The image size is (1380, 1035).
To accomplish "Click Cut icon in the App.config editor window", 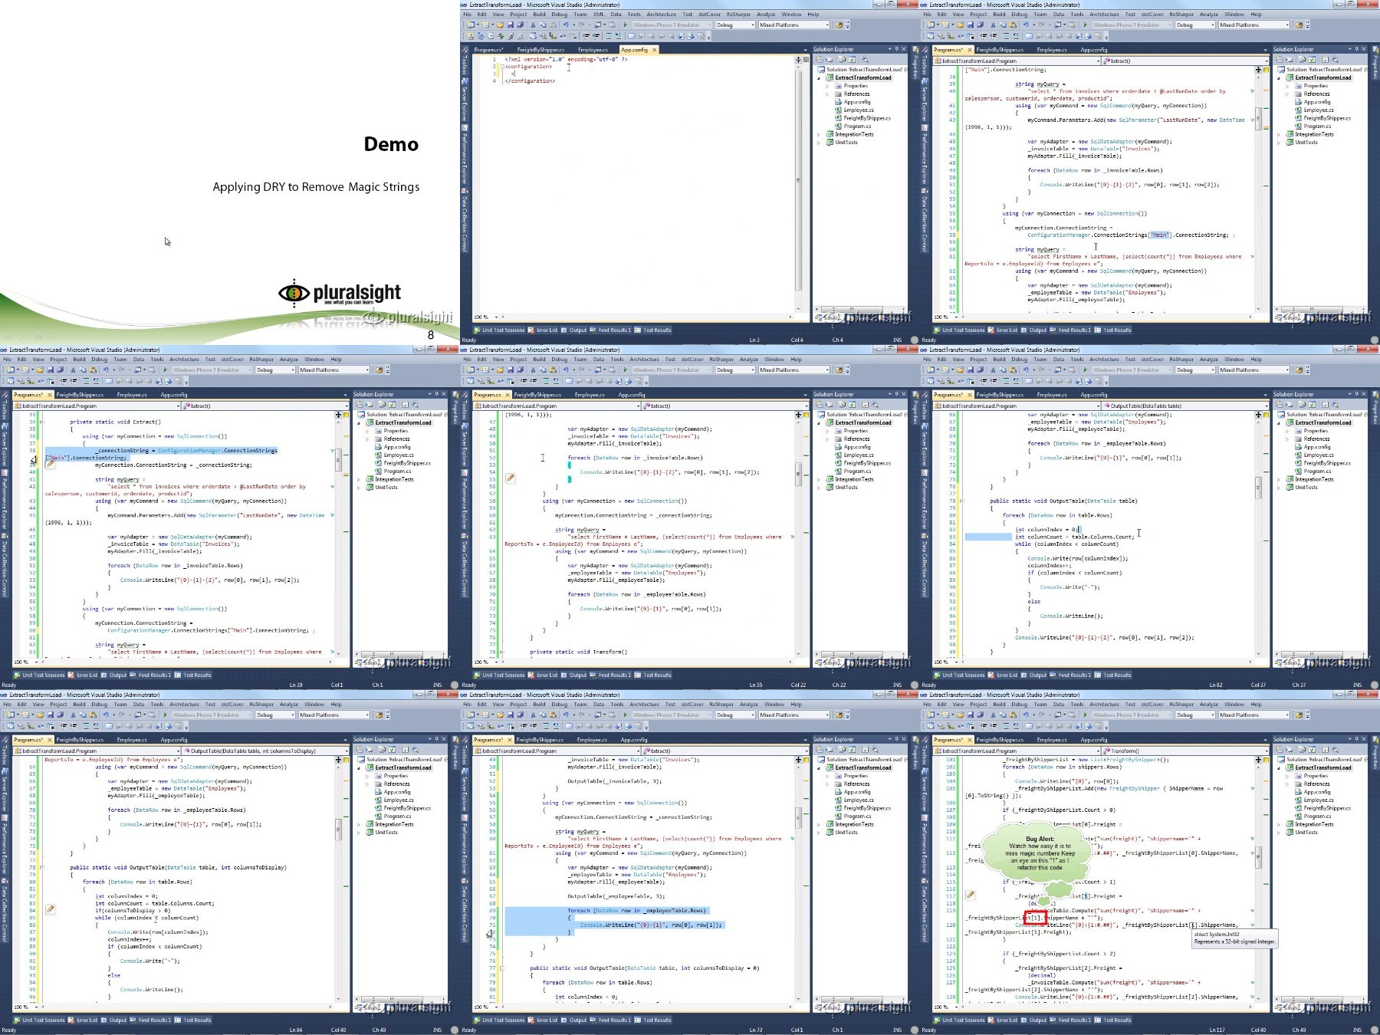I will (533, 25).
